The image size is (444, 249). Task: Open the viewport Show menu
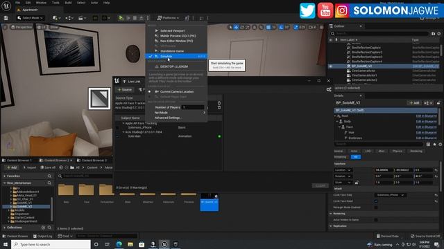pyautogui.click(x=54, y=27)
